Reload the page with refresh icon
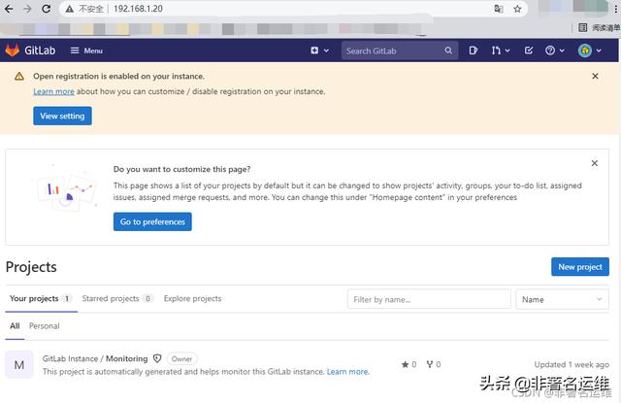621x403 pixels. pyautogui.click(x=46, y=9)
